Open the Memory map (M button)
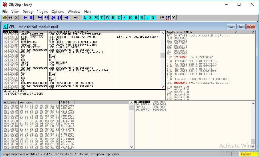Image resolution: width=259 pixels, height=157 pixels. pos(96,17)
